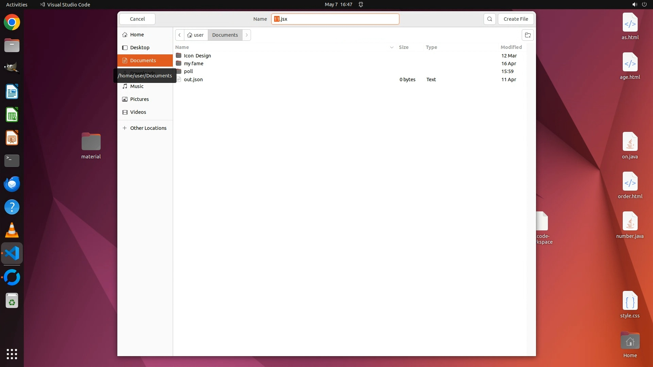Click the create new folder icon
Screen dimensions: 653x367
[x=528, y=35]
